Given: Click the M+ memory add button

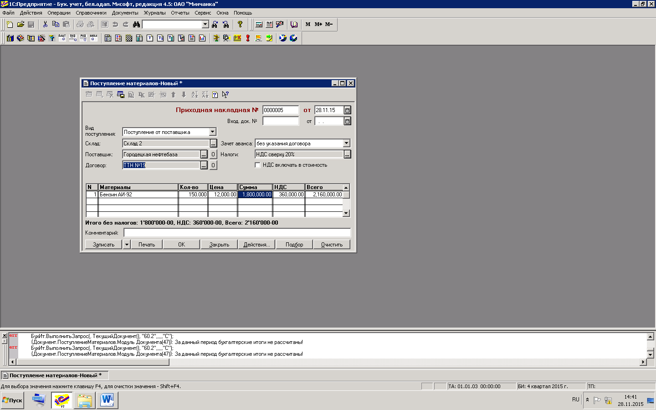Looking at the screenshot, I should click(x=318, y=24).
